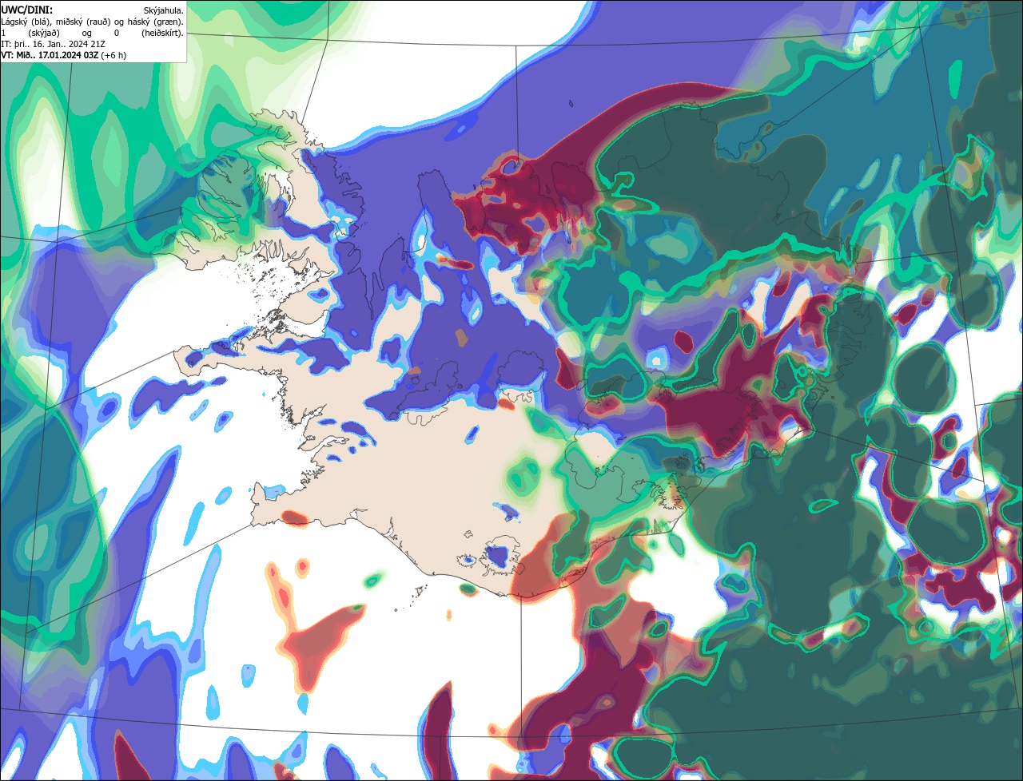Image resolution: width=1023 pixels, height=781 pixels.
Task: Click the 'IT: þri.. 16. Jan.. 2024 21Z' line
Action: pos(54,45)
